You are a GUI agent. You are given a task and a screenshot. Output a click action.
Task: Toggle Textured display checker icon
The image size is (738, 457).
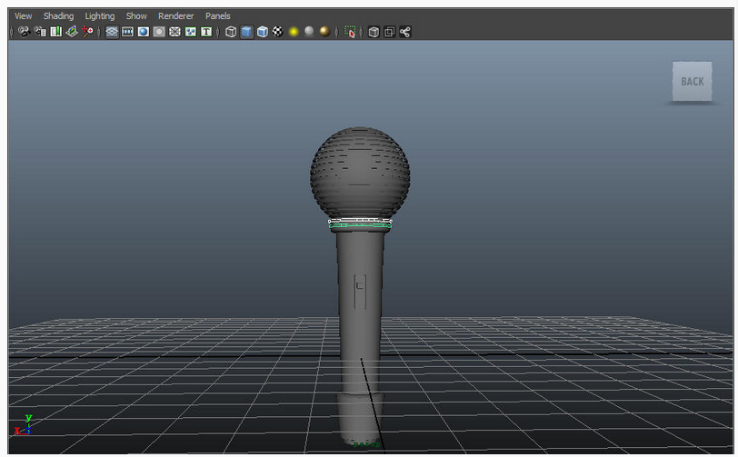coord(278,32)
